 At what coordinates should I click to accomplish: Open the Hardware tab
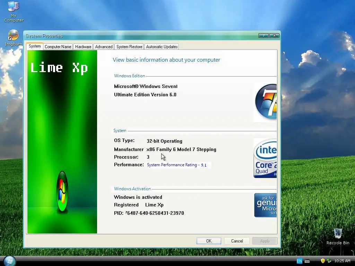tap(83, 47)
